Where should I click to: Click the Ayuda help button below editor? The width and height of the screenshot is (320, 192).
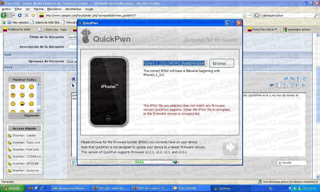pos(291,163)
